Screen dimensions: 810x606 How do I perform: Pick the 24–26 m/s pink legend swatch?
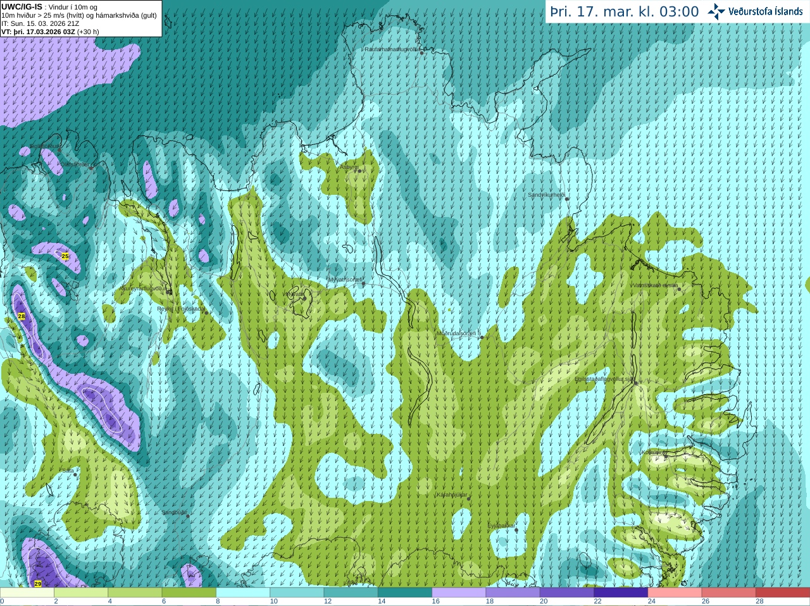(x=675, y=593)
